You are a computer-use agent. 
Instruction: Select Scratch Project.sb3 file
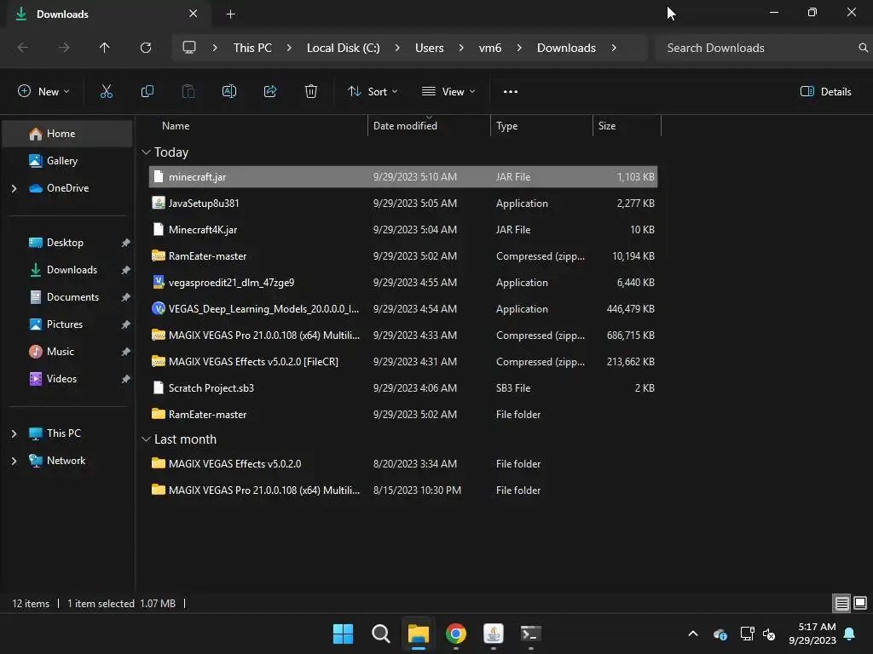point(403,388)
